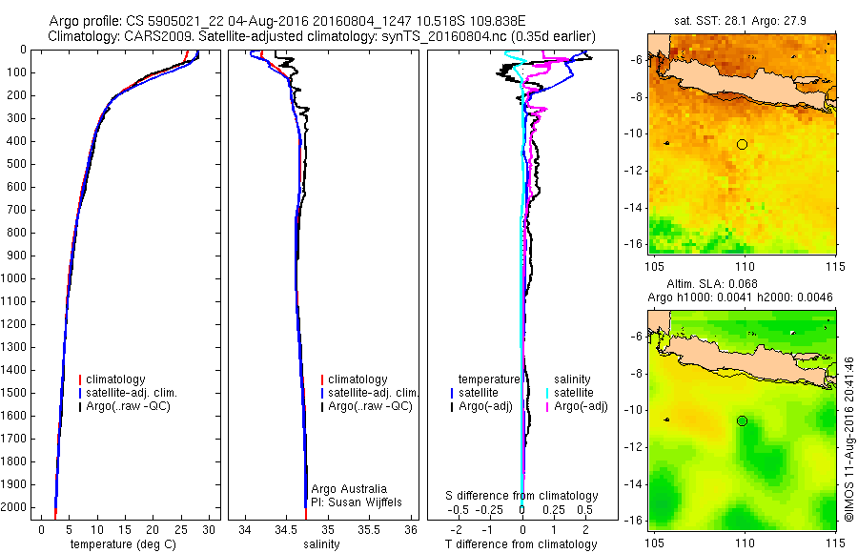Viewport: 858px width, 553px height.
Task: Click the cyan satellite salinity legend marker
Action: click(547, 393)
